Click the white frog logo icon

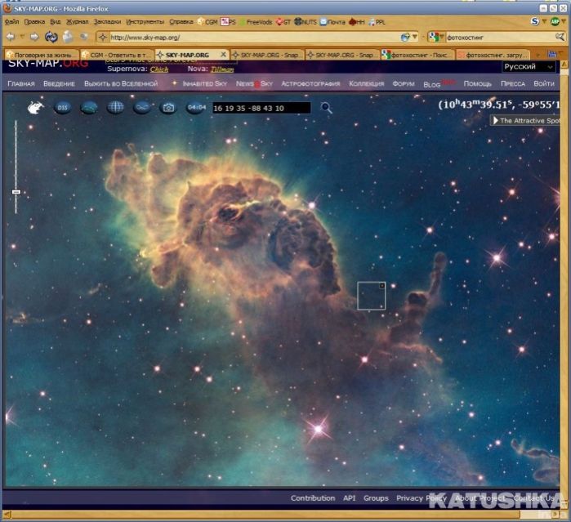(x=36, y=108)
